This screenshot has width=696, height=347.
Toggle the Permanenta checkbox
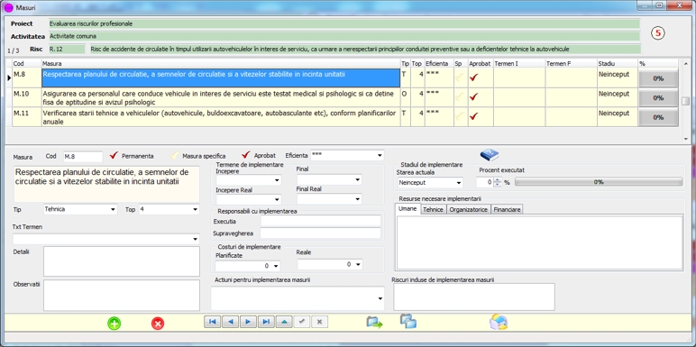pyautogui.click(x=114, y=155)
